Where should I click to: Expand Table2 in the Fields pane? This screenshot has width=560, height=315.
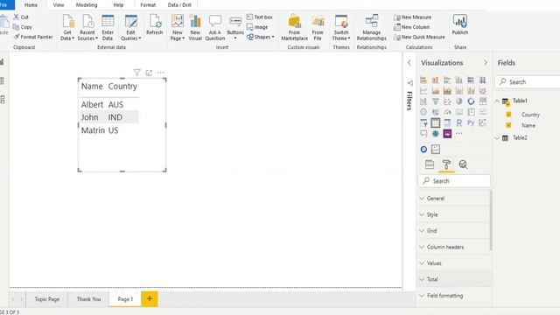(497, 137)
